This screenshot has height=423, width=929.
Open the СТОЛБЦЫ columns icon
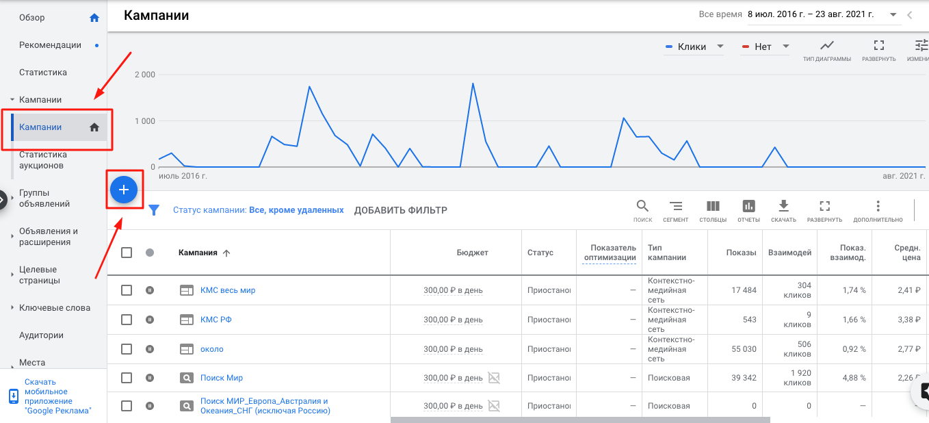click(x=713, y=206)
